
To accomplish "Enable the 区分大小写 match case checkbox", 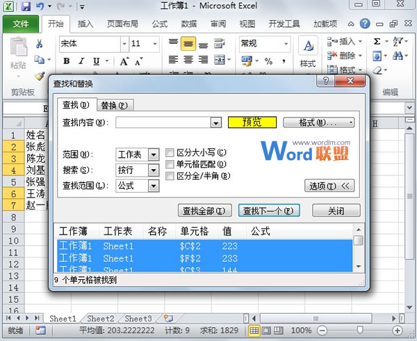I will click(x=170, y=153).
